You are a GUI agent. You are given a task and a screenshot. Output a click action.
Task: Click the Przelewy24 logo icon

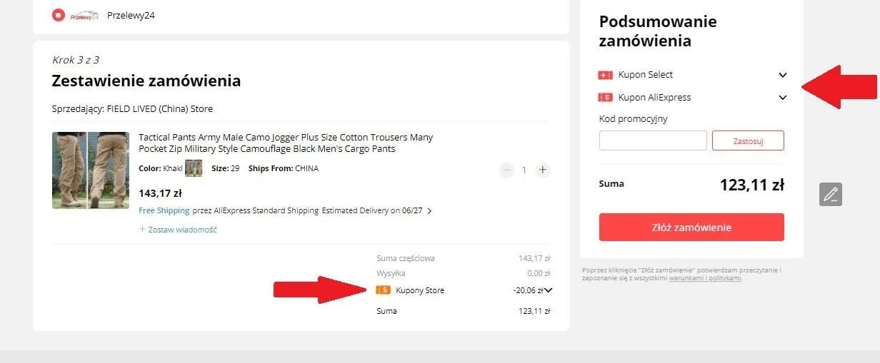(x=84, y=15)
